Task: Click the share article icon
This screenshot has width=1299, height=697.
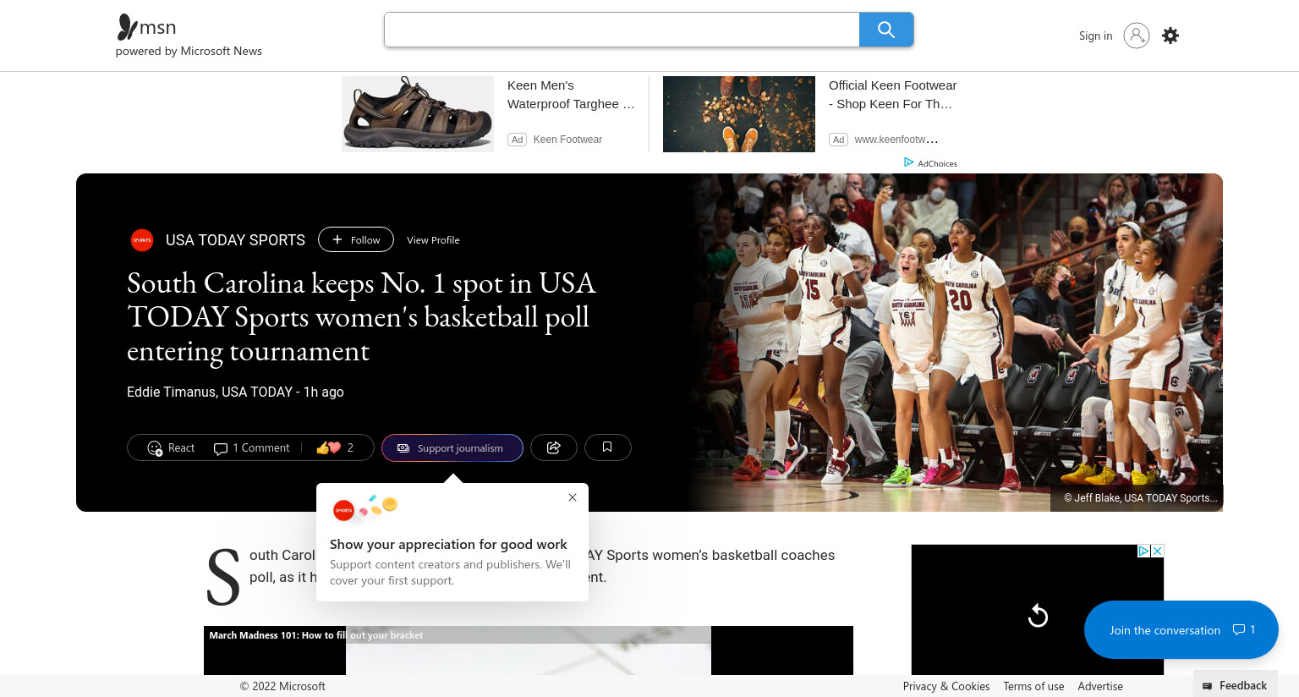Action: click(554, 447)
